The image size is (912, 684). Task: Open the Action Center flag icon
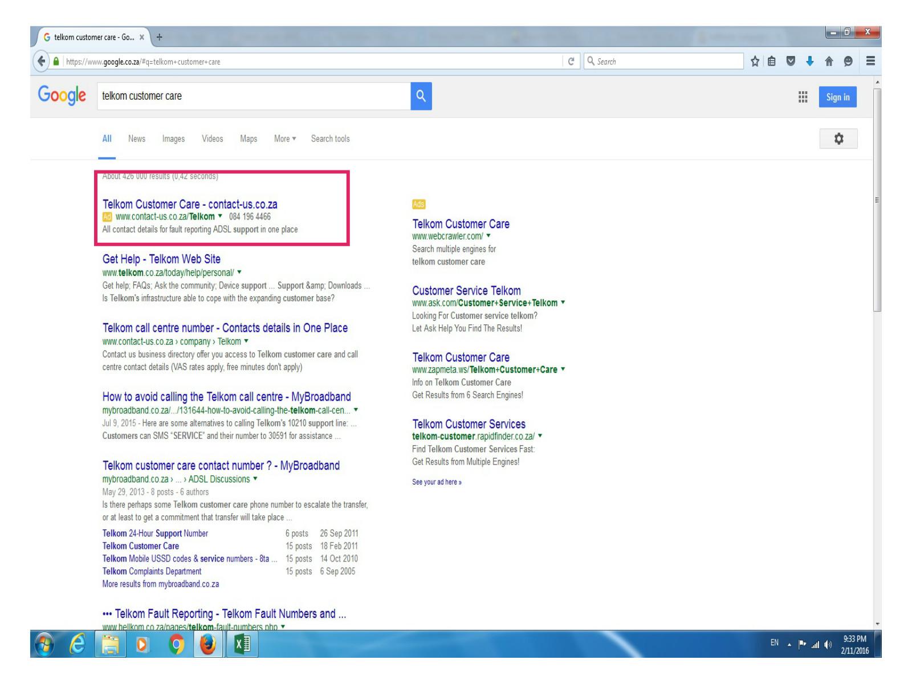point(802,644)
